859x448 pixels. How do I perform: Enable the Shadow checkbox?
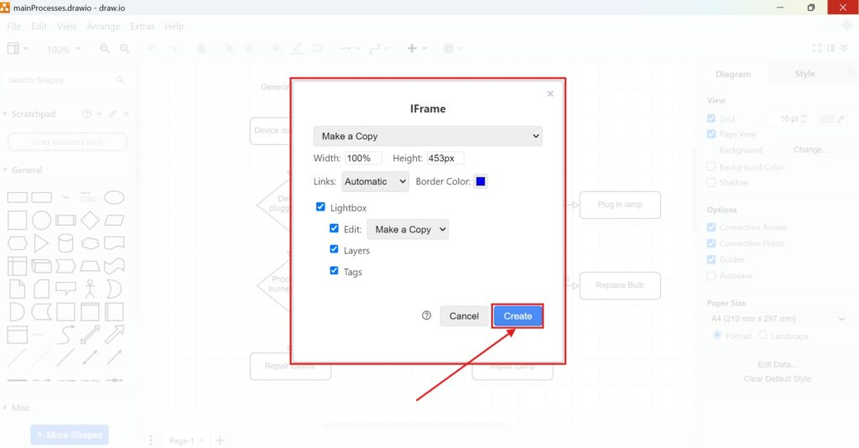pos(711,182)
